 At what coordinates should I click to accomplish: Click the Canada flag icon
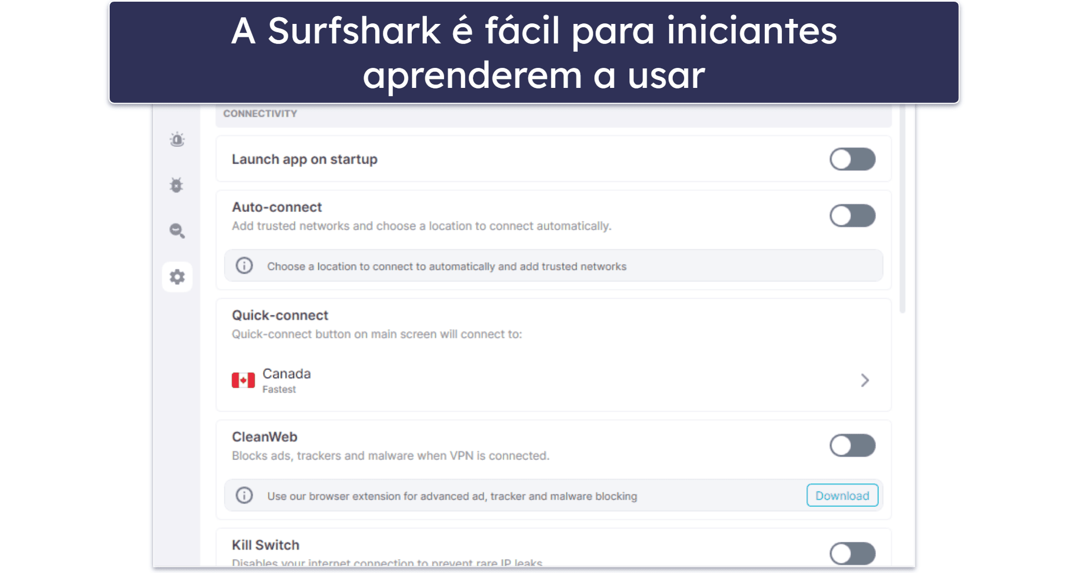[x=243, y=381]
